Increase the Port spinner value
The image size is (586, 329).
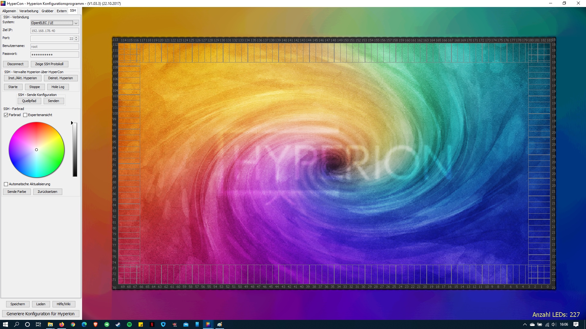(x=77, y=37)
